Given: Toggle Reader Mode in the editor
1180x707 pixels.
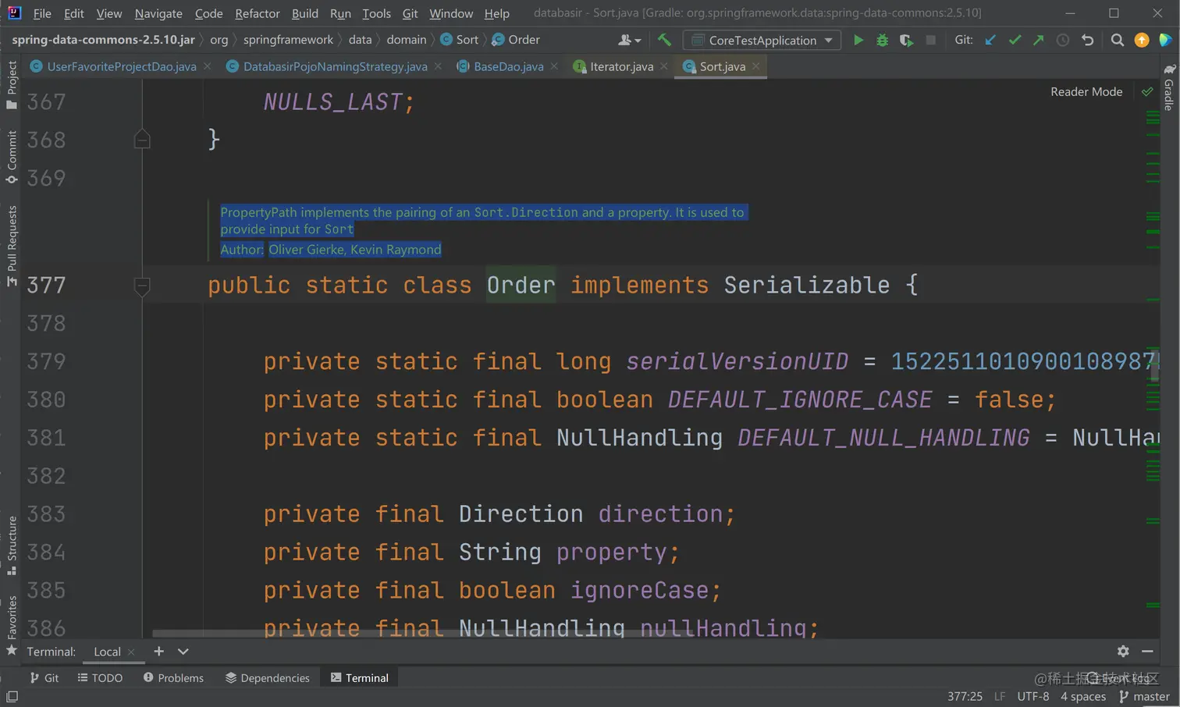Looking at the screenshot, I should click(1086, 92).
